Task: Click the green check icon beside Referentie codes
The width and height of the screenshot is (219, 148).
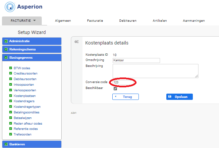Action: pyautogui.click(x=11, y=129)
